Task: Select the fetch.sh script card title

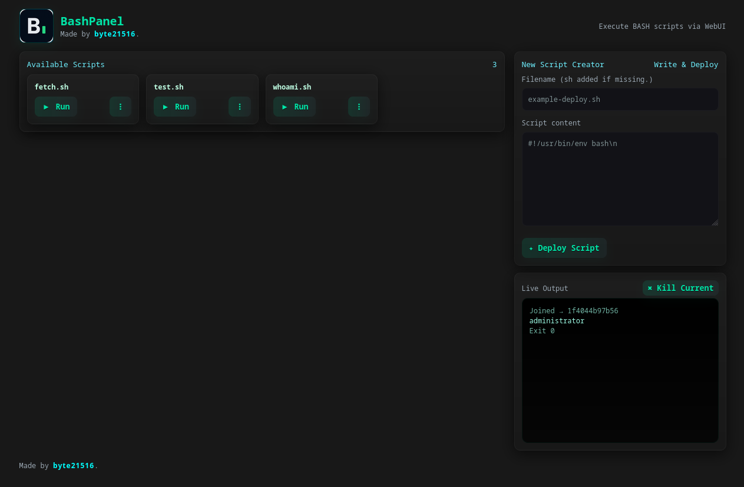Action: point(51,87)
